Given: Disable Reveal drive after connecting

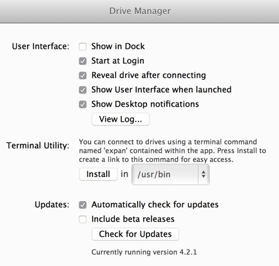Looking at the screenshot, I should (x=82, y=75).
